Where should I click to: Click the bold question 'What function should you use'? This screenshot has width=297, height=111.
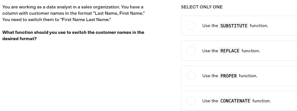tap(73, 35)
